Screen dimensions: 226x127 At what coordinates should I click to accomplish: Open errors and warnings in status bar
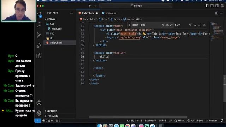point(48,121)
